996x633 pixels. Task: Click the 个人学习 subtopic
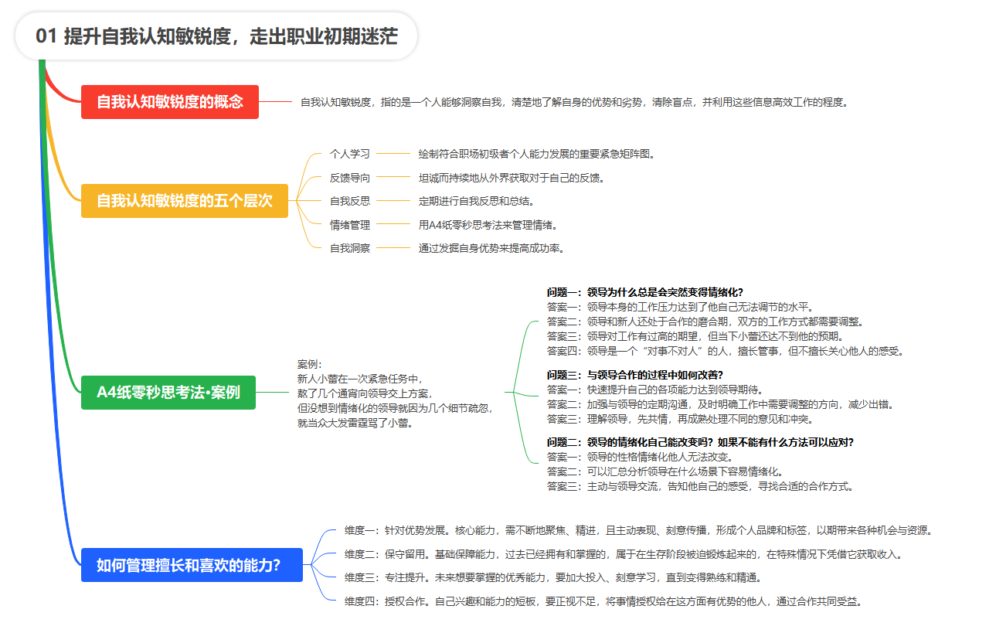pos(349,154)
